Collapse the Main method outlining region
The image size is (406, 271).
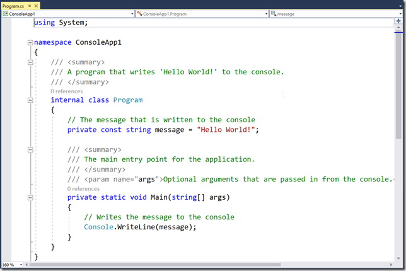(30, 198)
